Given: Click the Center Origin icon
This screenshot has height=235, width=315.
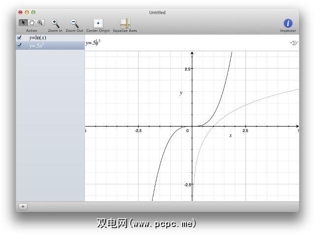Looking at the screenshot, I should (98, 23).
